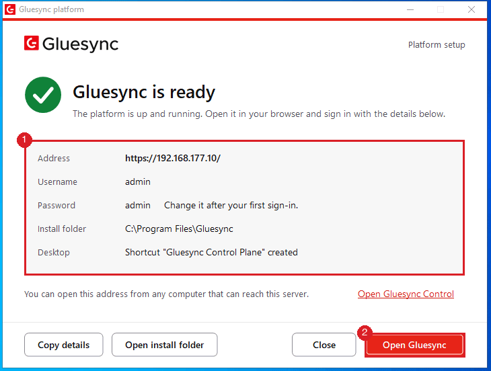Click the Change it after first sign-in note
The width and height of the screenshot is (491, 371).
click(x=231, y=205)
